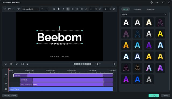
Task: Click the line spacing value field showing 0
Action: (92, 9)
